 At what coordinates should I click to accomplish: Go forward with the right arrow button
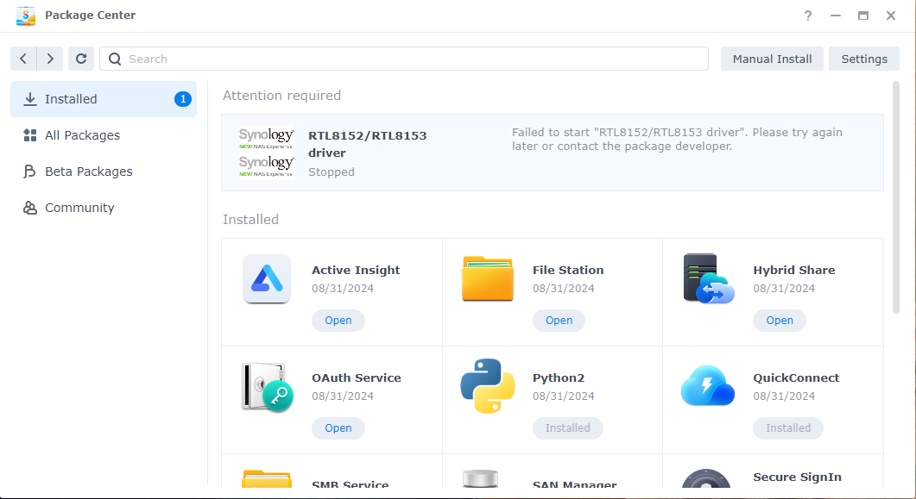tap(50, 59)
